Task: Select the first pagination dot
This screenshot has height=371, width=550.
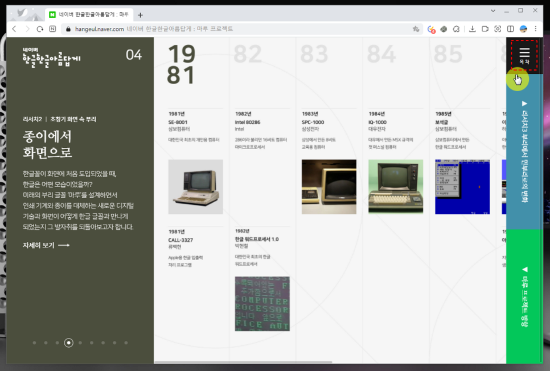Action: tap(34, 343)
